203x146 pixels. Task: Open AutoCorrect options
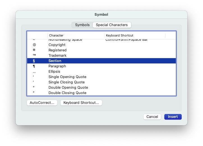point(42,103)
